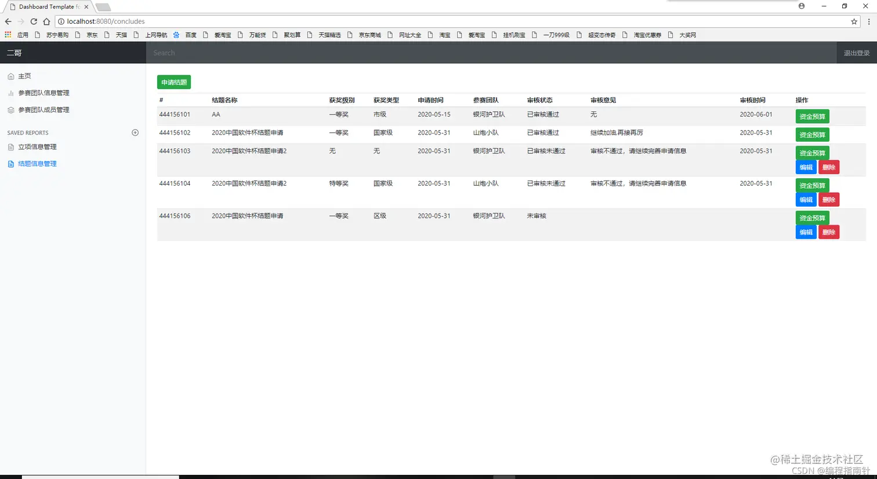Image resolution: width=877 pixels, height=479 pixels.
Task: Click the plus circle icon next to SAVED REPORTS
Action: coord(135,132)
